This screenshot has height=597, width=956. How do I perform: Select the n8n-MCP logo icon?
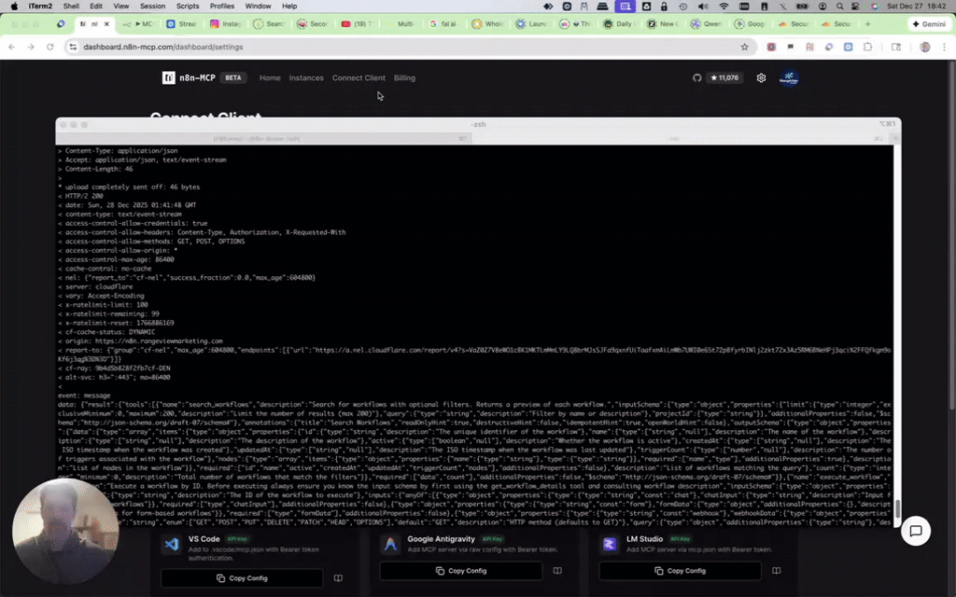click(x=169, y=77)
